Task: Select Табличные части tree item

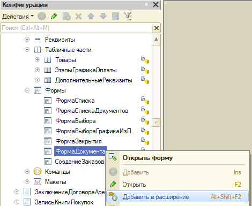Action: coord(68,50)
